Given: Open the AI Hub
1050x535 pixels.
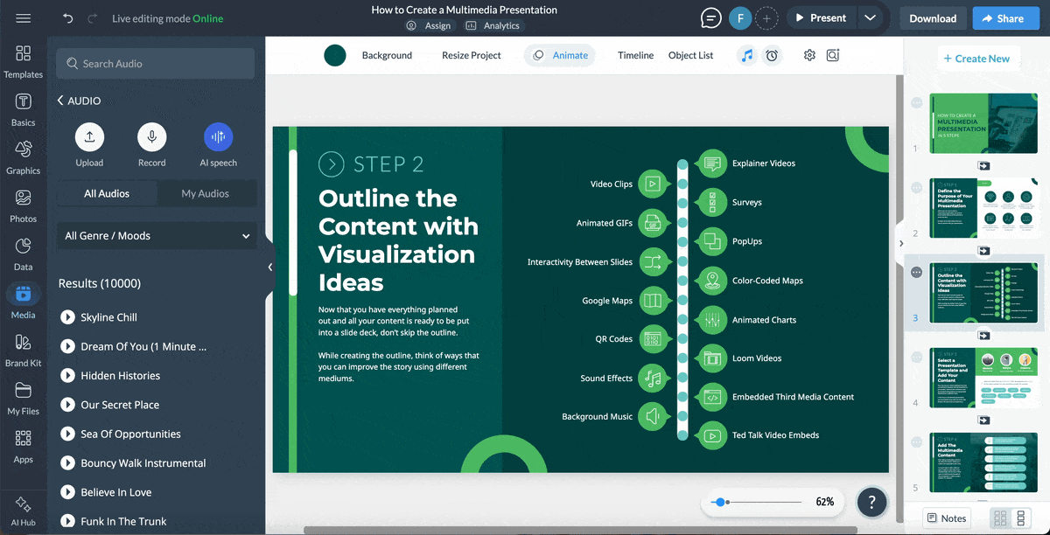Looking at the screenshot, I should (x=24, y=510).
